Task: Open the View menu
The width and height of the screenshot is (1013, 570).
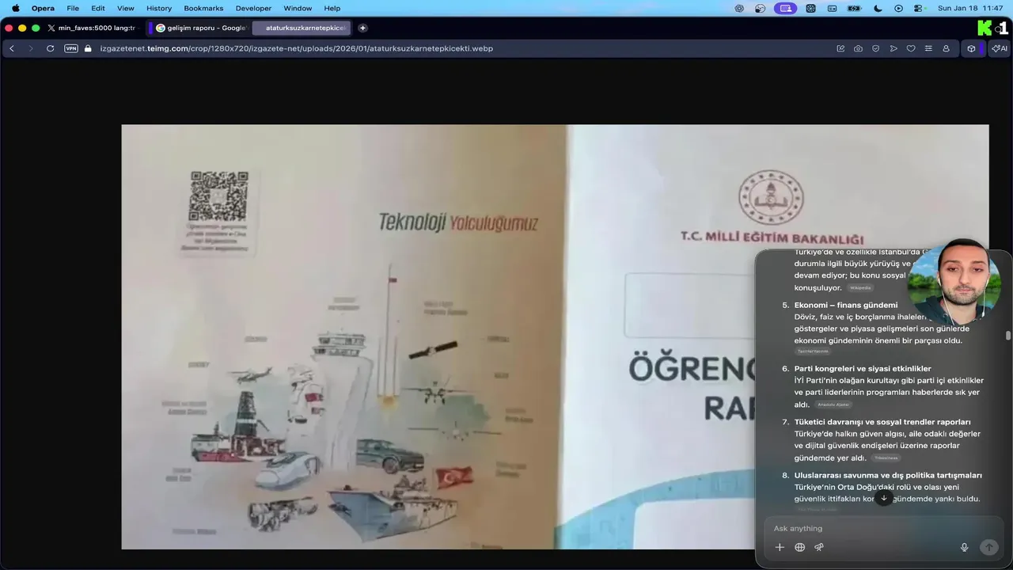Action: point(126,8)
